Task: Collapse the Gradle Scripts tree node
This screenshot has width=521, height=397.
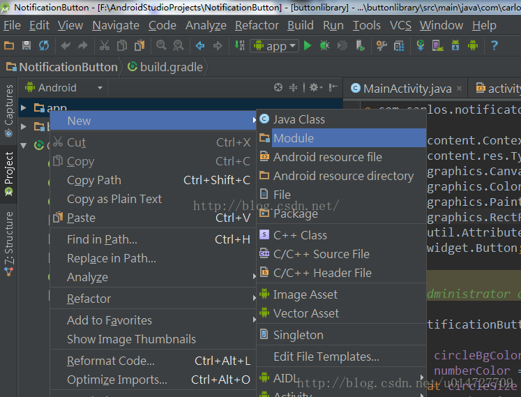Action: tap(23, 145)
